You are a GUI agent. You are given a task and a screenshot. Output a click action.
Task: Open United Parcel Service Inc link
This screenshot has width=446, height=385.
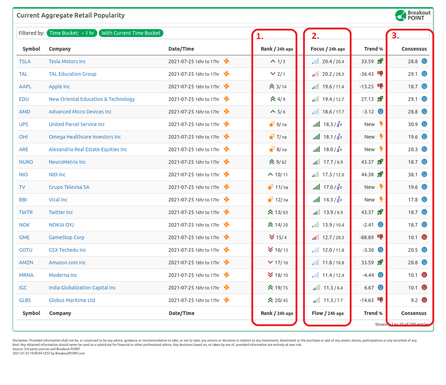(x=77, y=124)
